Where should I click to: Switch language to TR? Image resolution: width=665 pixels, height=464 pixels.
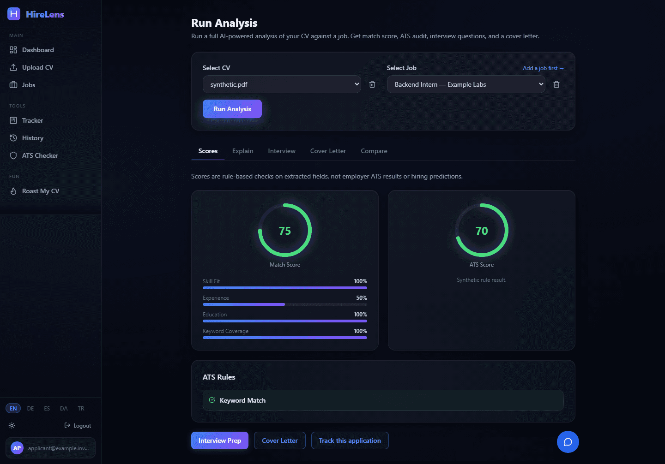81,408
